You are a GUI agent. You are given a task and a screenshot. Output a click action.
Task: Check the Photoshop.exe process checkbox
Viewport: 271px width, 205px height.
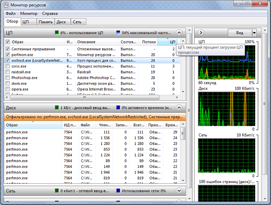coord(8,78)
